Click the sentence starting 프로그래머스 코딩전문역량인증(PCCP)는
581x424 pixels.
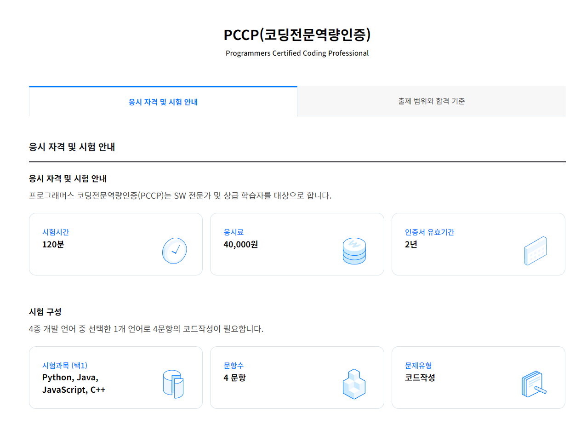click(x=180, y=195)
